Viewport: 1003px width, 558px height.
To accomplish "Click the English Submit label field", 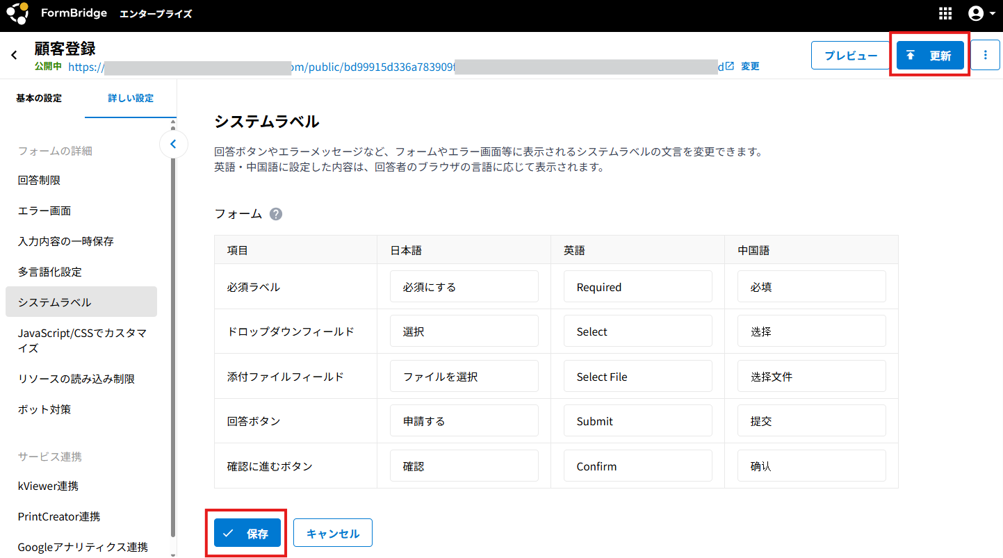I will point(637,421).
